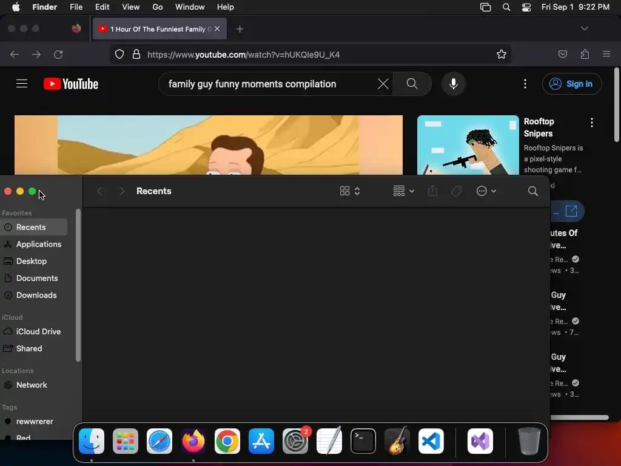
Task: Launch Terminal from the Dock
Action: pyautogui.click(x=363, y=441)
